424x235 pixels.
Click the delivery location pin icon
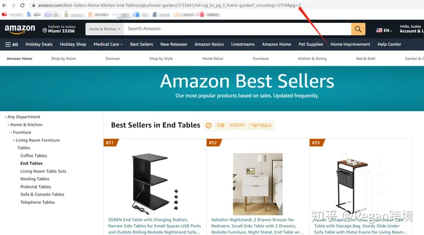coord(45,30)
